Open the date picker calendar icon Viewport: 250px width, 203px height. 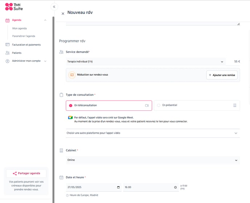pos(118,187)
